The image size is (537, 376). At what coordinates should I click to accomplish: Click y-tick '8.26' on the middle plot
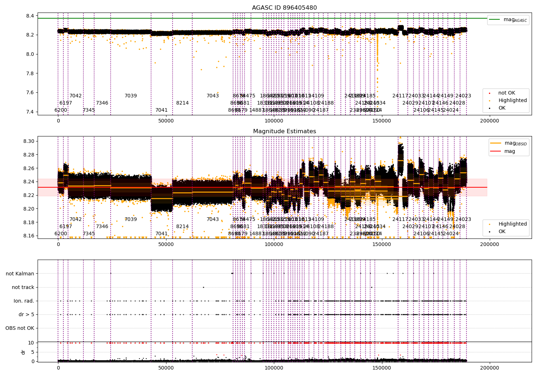(29, 168)
